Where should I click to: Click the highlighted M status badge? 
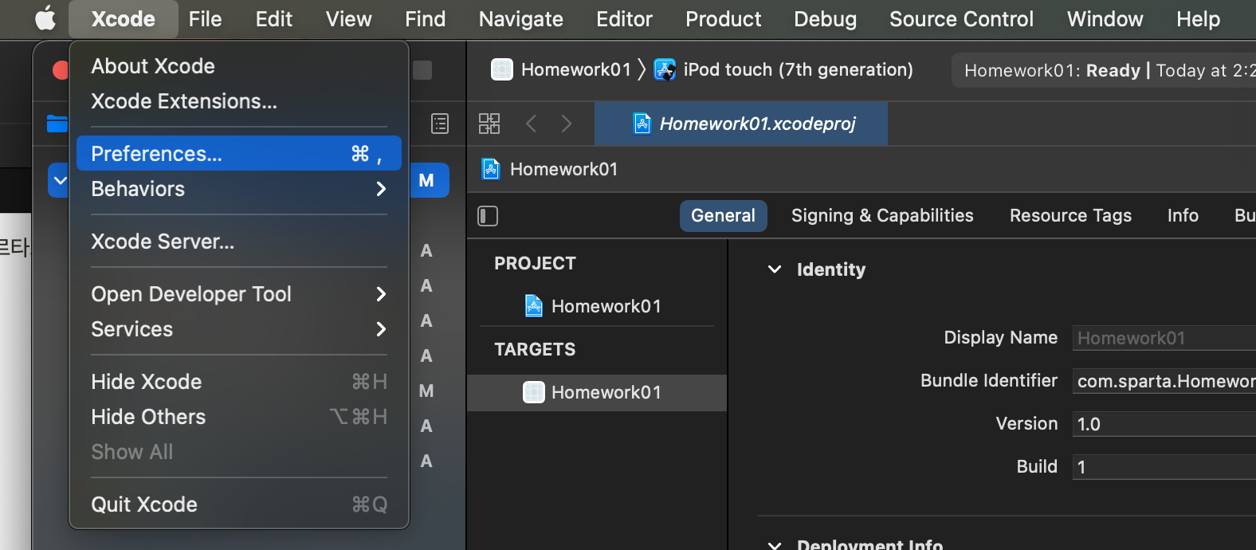pyautogui.click(x=426, y=180)
